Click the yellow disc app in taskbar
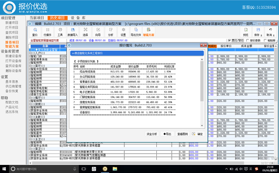 click(105, 169)
